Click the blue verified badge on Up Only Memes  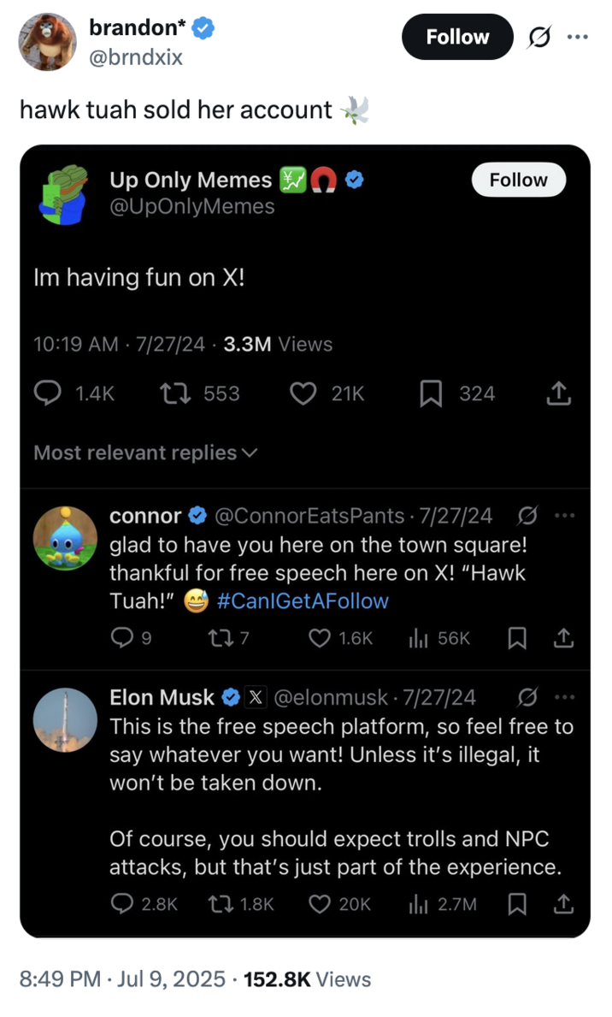pos(354,180)
